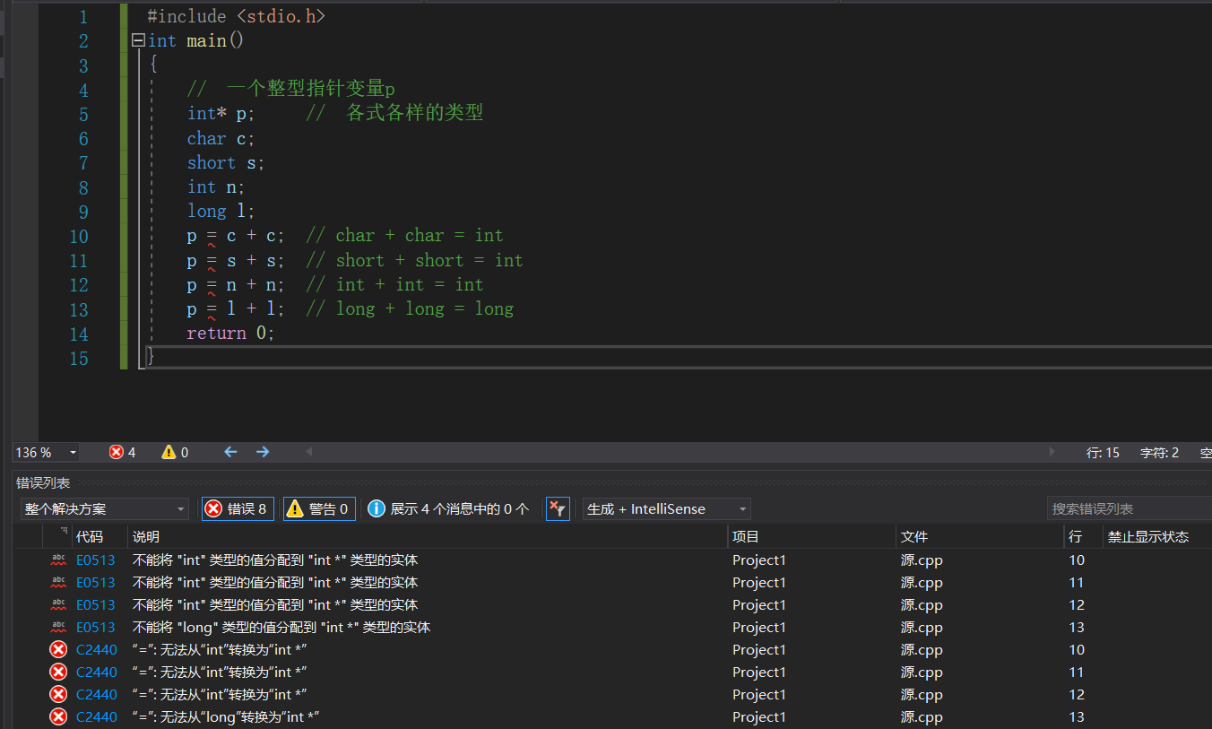Click horizontal scrollbar left arrow in editor
The width and height of the screenshot is (1212, 729).
click(x=310, y=452)
